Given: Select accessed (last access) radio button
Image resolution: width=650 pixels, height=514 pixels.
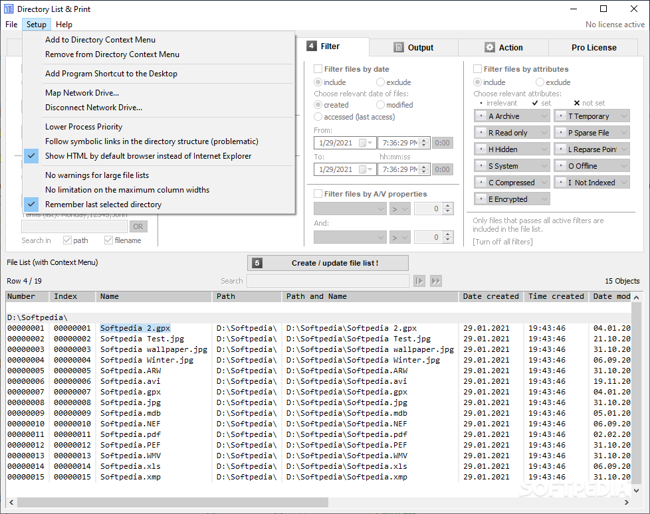Looking at the screenshot, I should pyautogui.click(x=318, y=117).
